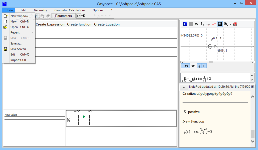Screen dimensions: 258x150
Task: Open the Files menu
Action: point(10,10)
